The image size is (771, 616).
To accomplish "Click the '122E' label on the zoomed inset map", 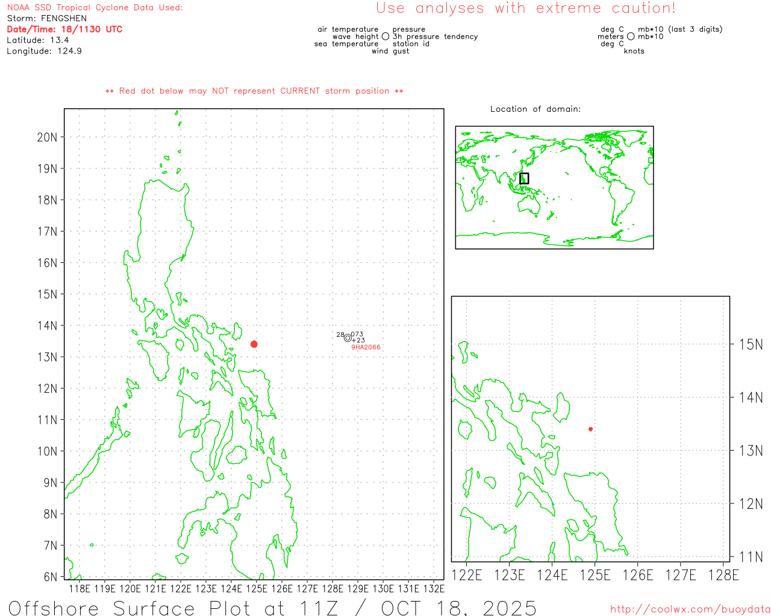I will [467, 576].
